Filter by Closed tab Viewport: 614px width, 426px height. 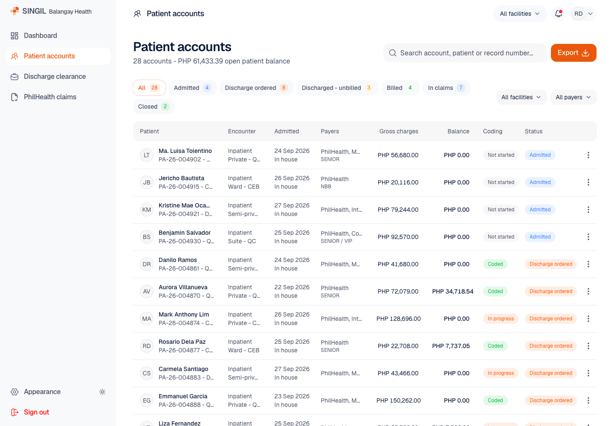click(x=154, y=106)
